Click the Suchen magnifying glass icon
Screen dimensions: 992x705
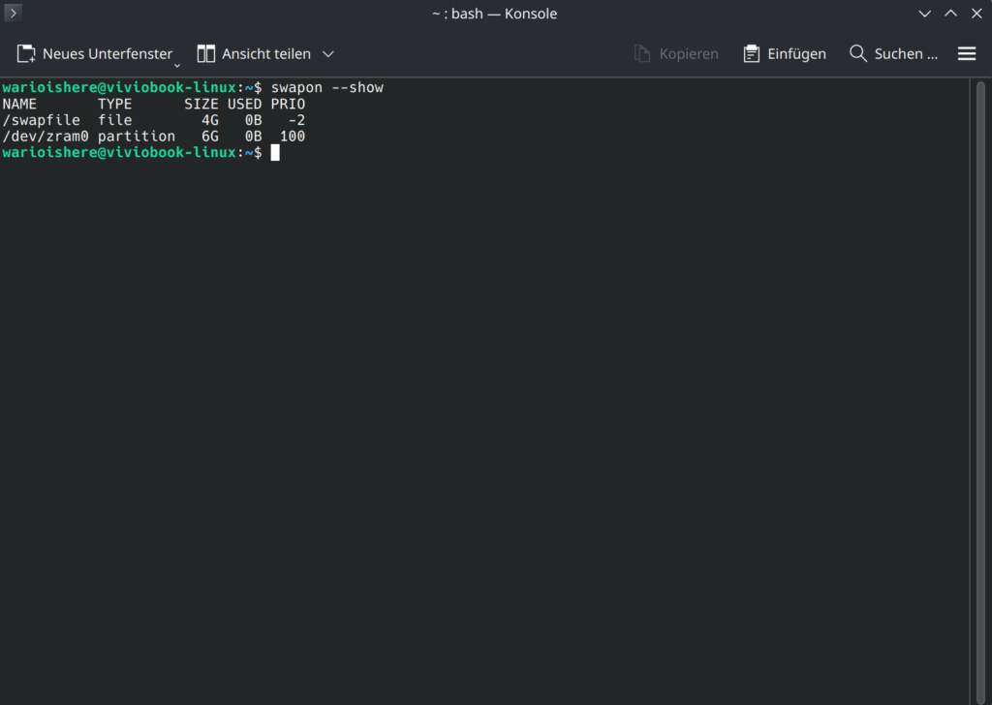tap(858, 54)
